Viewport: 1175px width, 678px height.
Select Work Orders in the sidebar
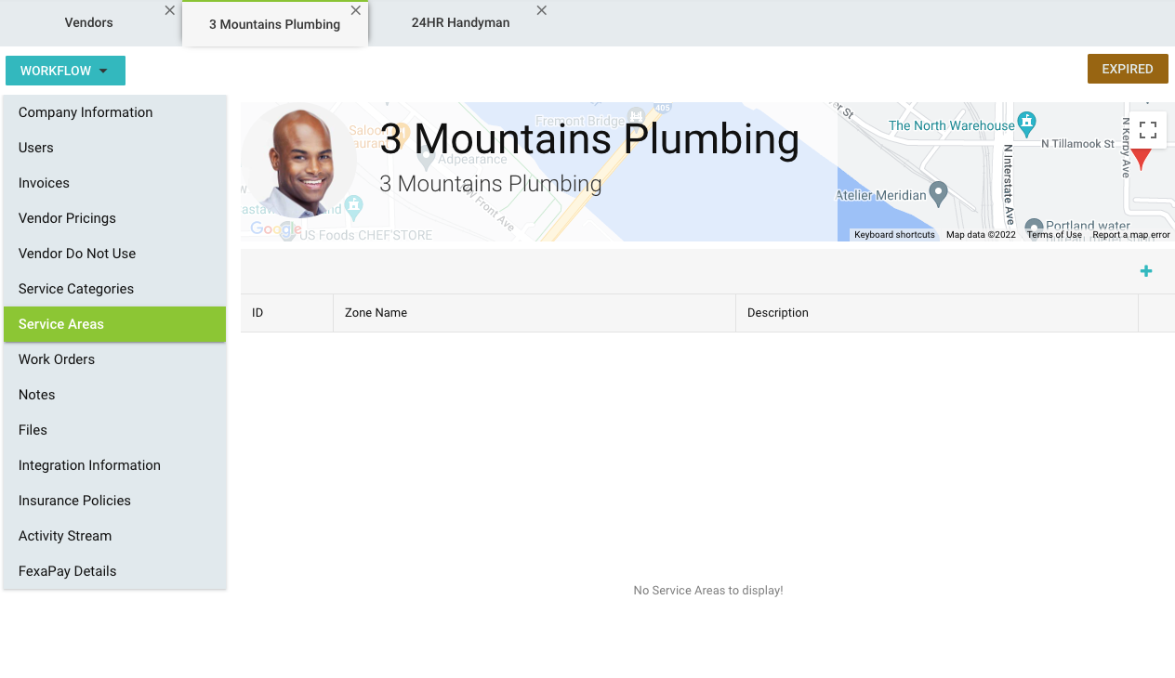[57, 359]
